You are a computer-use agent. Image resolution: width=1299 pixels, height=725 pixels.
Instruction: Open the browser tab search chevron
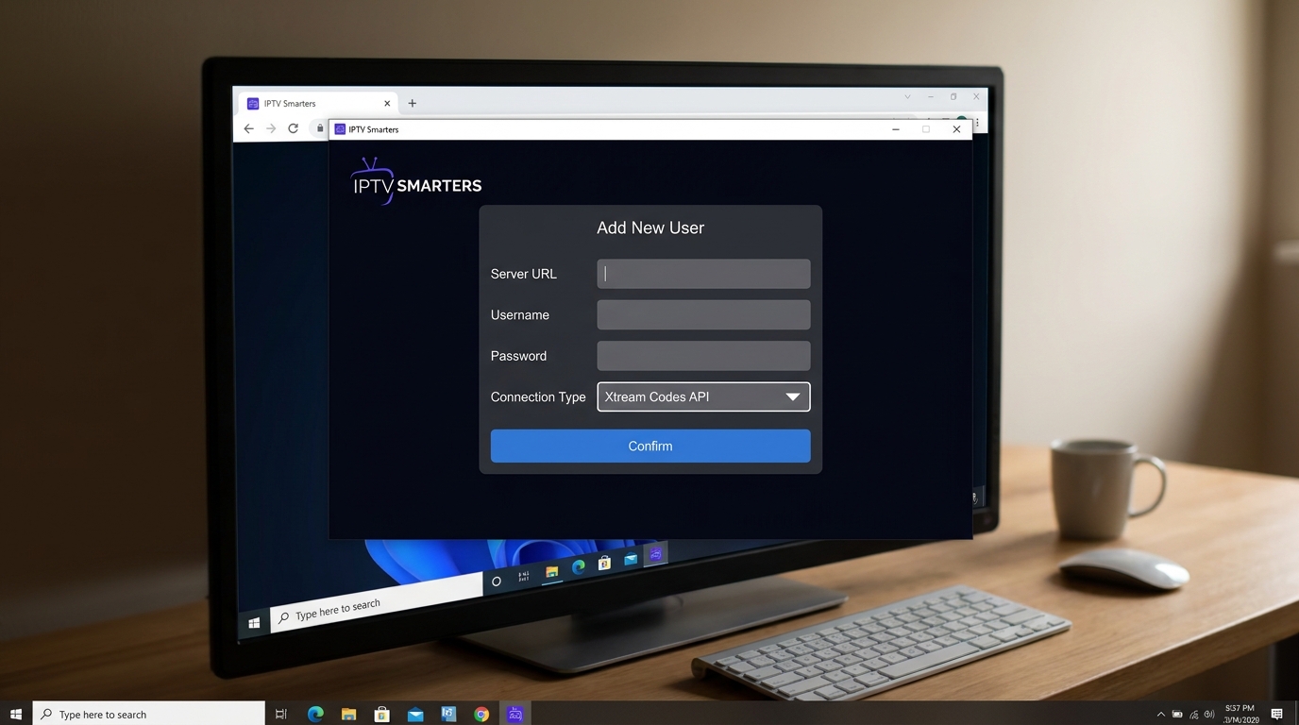point(907,96)
